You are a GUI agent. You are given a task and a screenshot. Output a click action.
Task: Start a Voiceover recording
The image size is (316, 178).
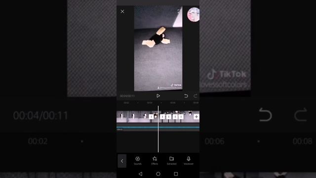click(189, 161)
